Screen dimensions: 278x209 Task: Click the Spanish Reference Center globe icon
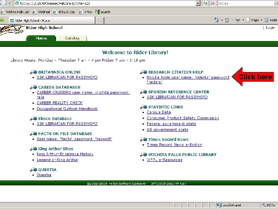click(144, 92)
